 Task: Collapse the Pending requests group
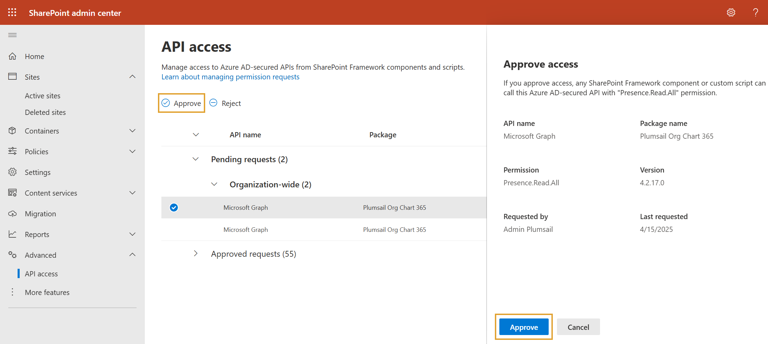196,159
